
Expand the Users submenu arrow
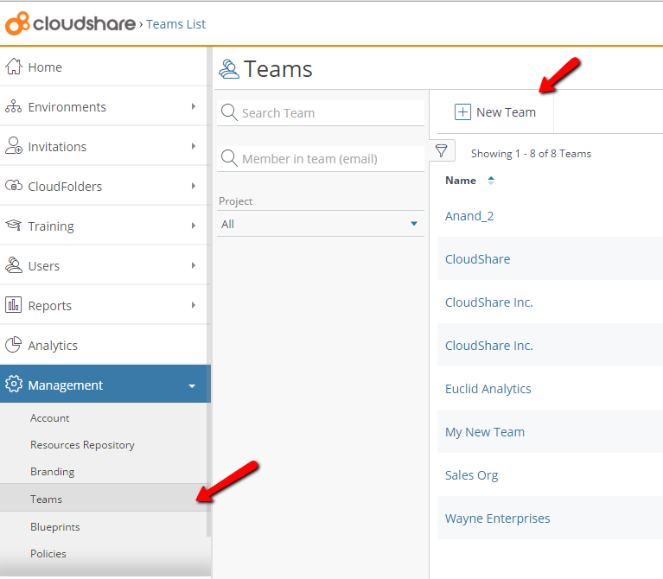tap(194, 265)
